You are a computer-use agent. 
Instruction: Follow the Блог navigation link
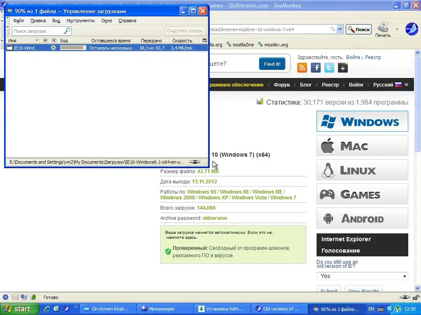click(x=305, y=84)
